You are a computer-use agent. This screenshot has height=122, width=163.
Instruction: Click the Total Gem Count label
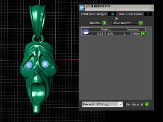coord(130,14)
